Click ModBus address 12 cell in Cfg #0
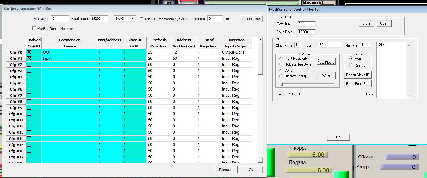 point(184,52)
